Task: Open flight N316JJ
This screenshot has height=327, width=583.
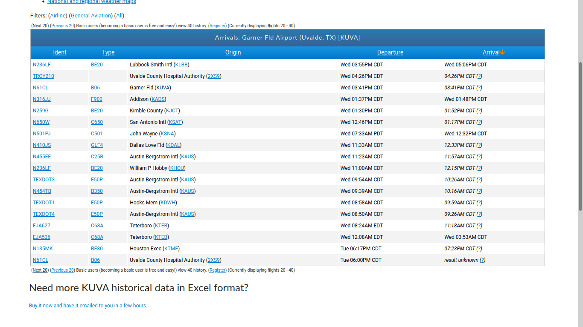Action: pyautogui.click(x=42, y=99)
